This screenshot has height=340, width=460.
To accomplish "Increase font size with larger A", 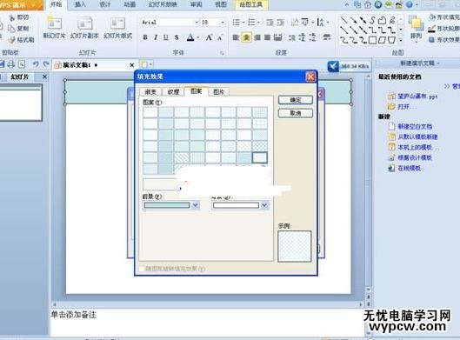I will [209, 37].
